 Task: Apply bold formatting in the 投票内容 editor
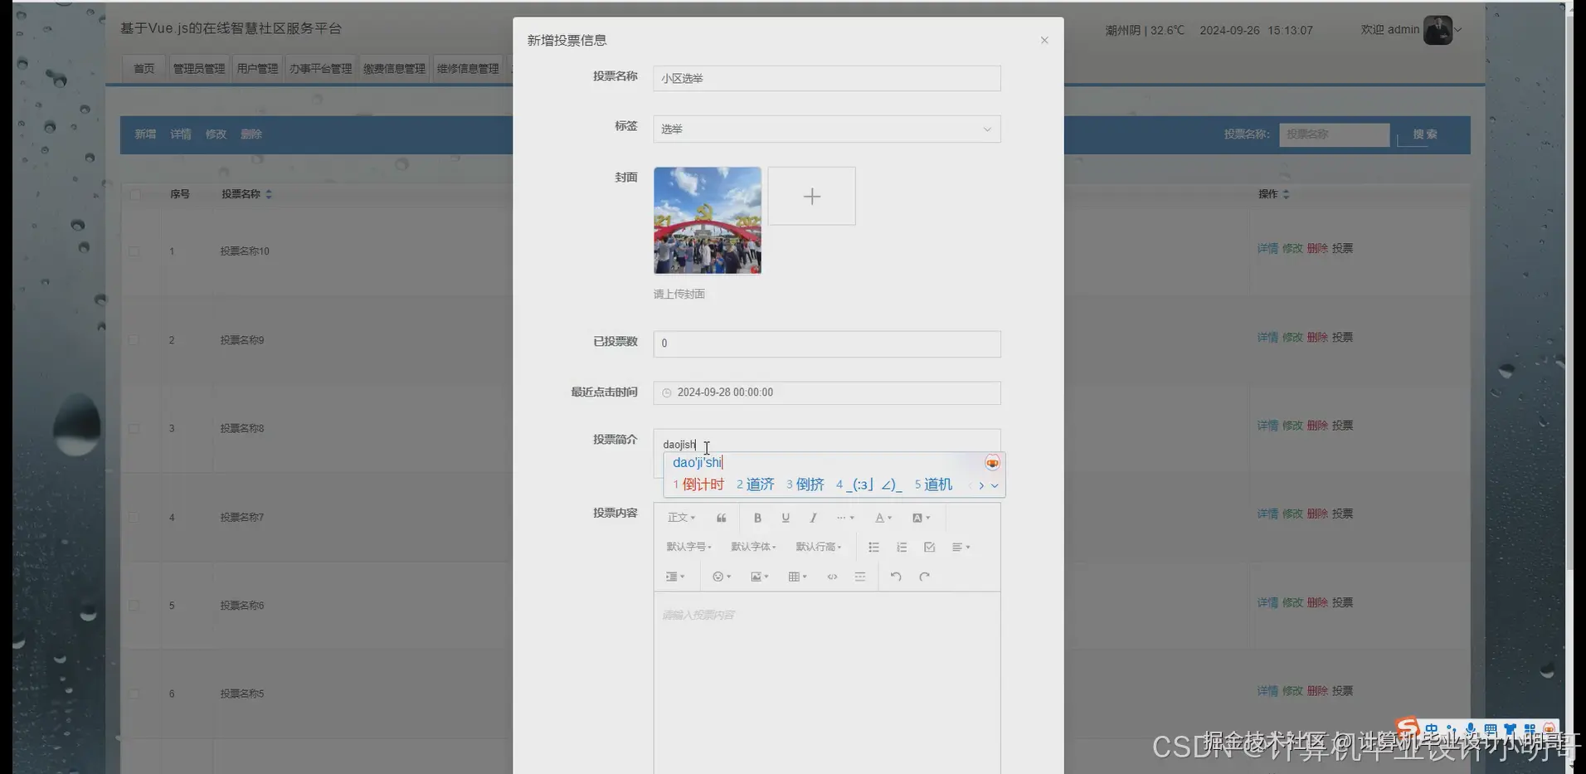(757, 517)
